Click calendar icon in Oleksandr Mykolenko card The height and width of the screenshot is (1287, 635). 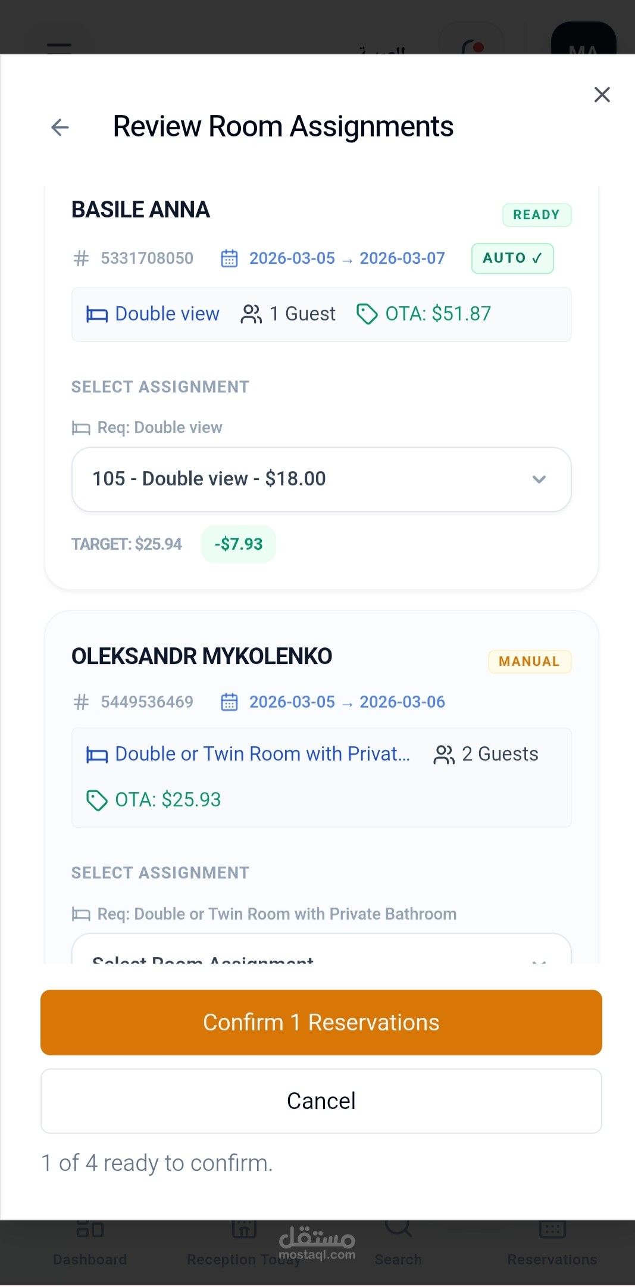tap(229, 702)
